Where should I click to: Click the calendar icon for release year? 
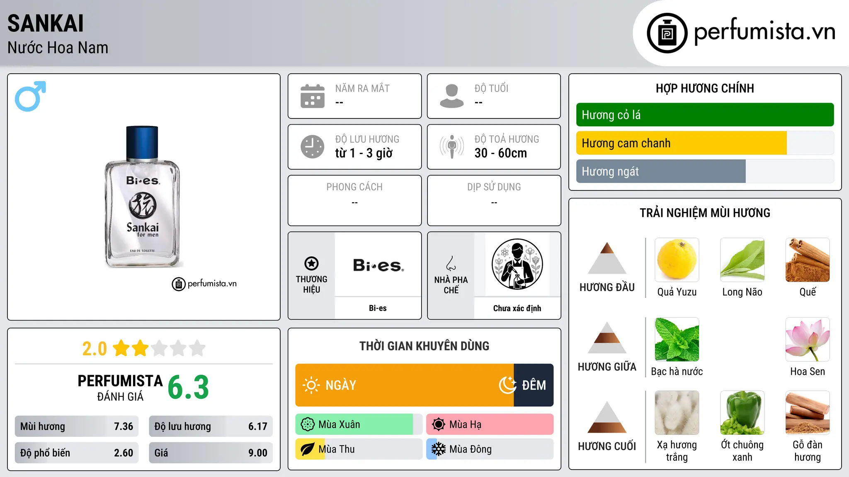[x=313, y=96]
